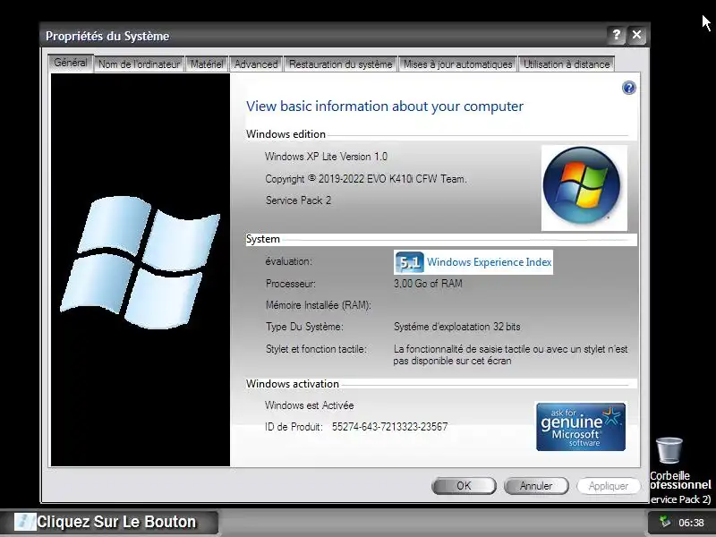Click the Cliquez Sur Le Bouton start button
The height and width of the screenshot is (537, 716).
click(x=108, y=522)
